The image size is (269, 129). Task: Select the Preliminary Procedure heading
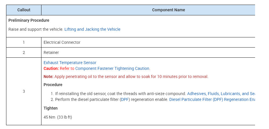pyautogui.click(x=29, y=20)
